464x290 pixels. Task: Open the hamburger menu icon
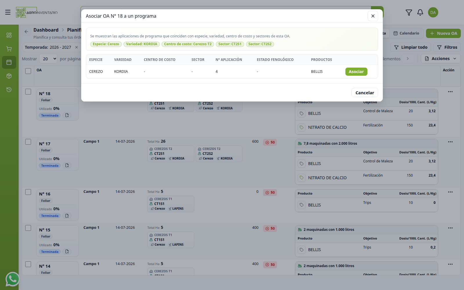(8, 12)
